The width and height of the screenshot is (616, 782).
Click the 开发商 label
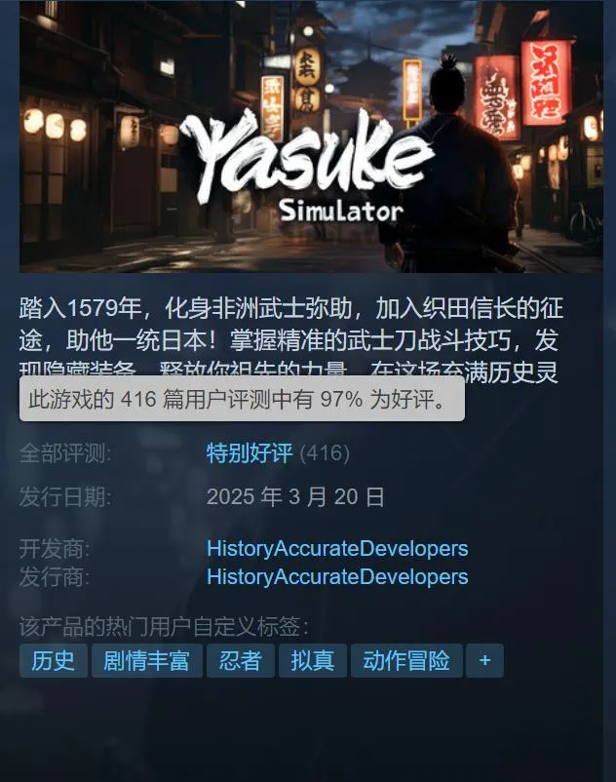click(55, 549)
